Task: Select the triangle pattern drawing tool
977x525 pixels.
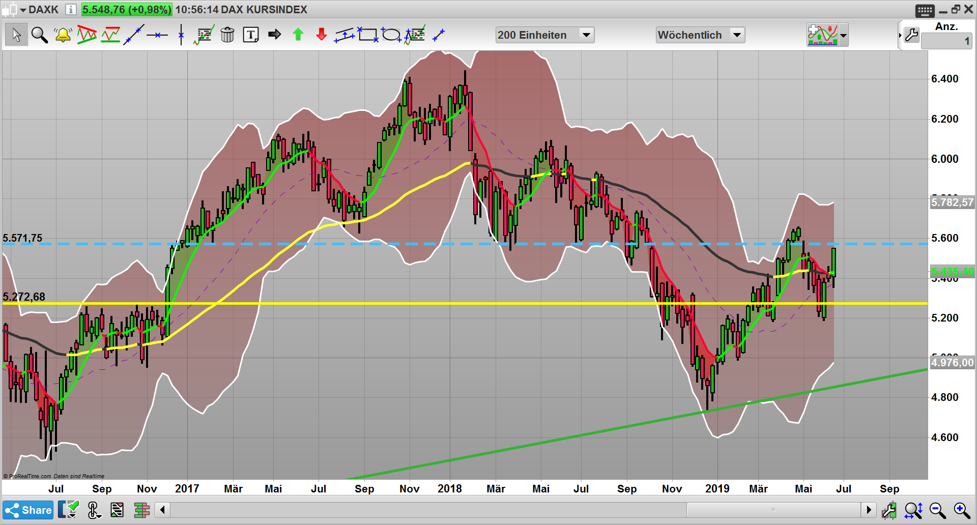Action: click(x=87, y=35)
